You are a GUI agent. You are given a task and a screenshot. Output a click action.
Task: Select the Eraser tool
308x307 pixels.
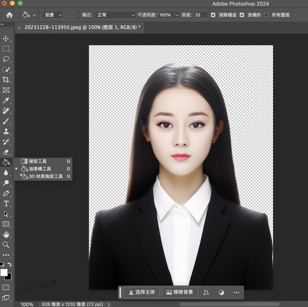tap(6, 152)
